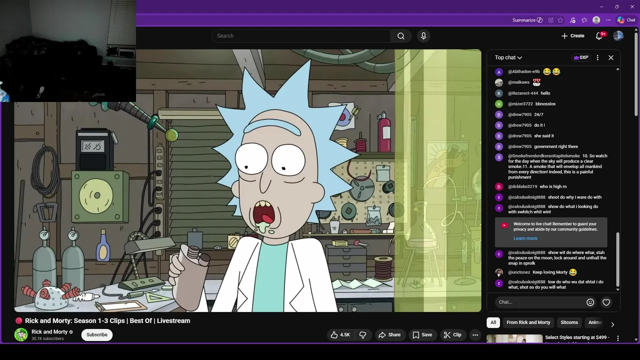Screen dimensions: 640x360
Task: Open the media control music note icon
Action: point(572,20)
